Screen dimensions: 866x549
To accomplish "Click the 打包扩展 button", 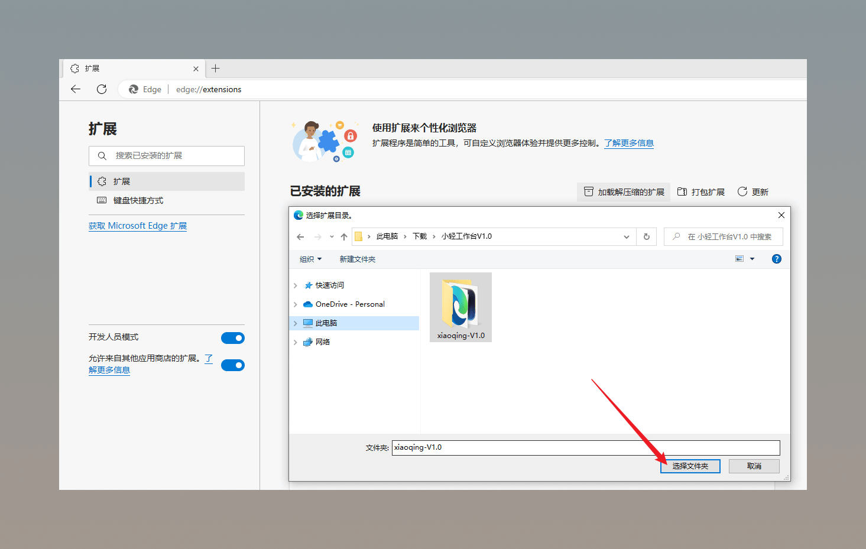I will click(701, 192).
